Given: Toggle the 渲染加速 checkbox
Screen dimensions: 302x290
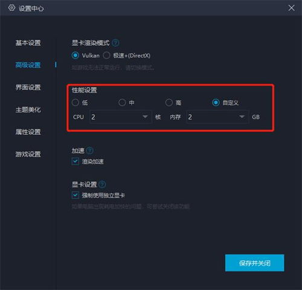Looking at the screenshot, I should pyautogui.click(x=75, y=161).
